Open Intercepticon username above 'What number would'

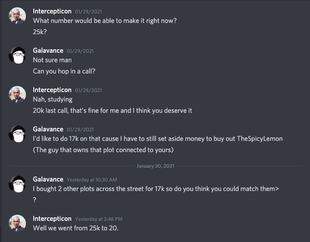(x=52, y=11)
